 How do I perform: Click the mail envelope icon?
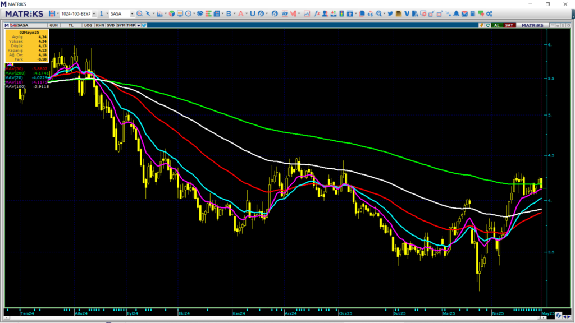(x=464, y=13)
